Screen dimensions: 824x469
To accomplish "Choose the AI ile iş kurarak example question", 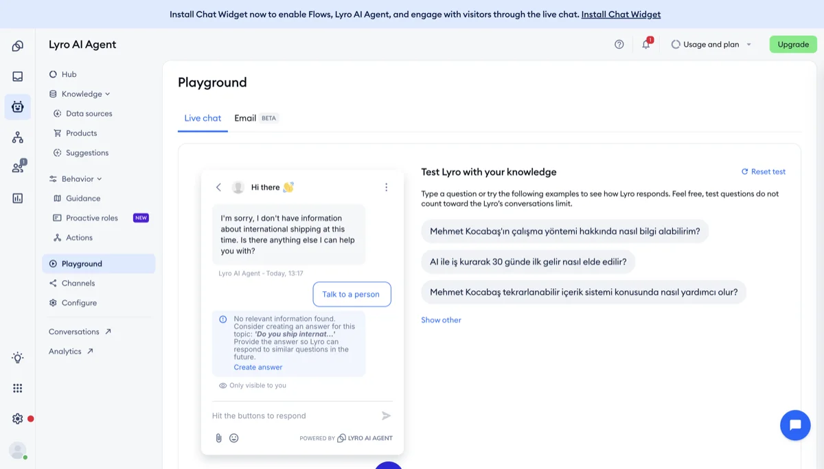I will tap(529, 262).
